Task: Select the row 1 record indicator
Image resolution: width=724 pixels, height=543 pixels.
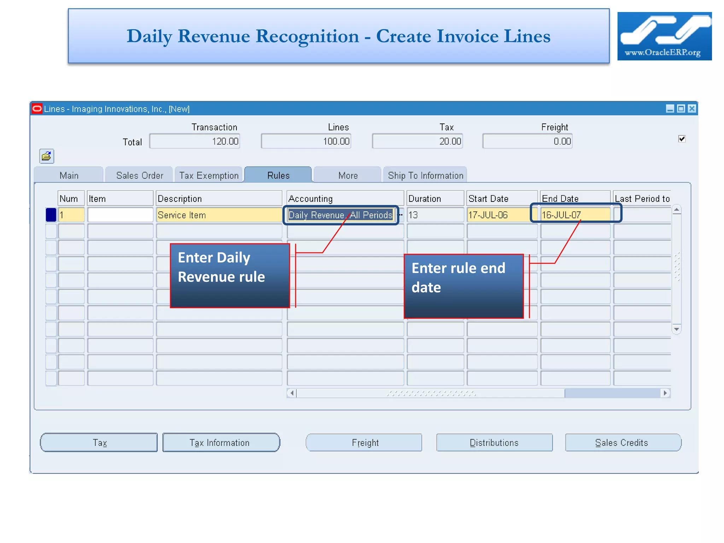Action: pyautogui.click(x=51, y=215)
